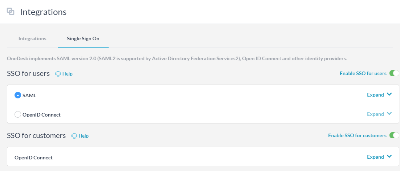
Task: Click the chevron arrow in users OpenID Connect row
Action: [389, 114]
